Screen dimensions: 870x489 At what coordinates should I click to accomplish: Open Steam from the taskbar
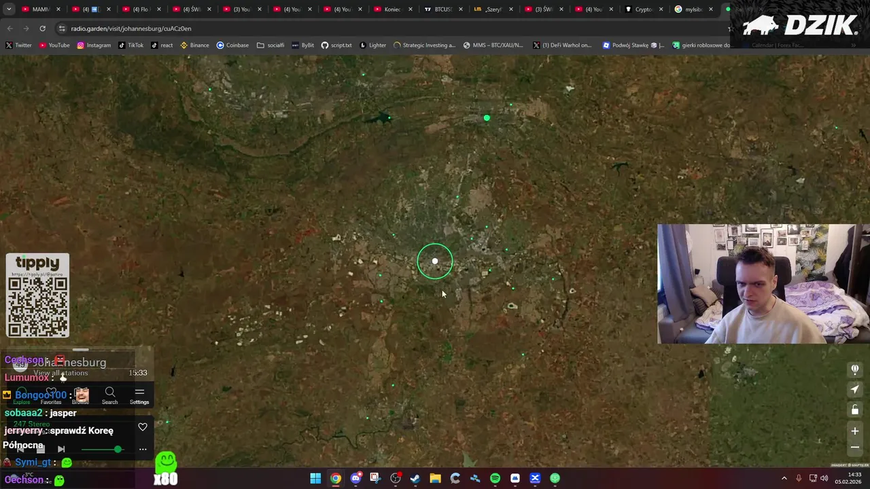point(415,478)
